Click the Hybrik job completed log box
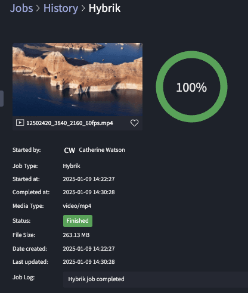 click(156, 279)
